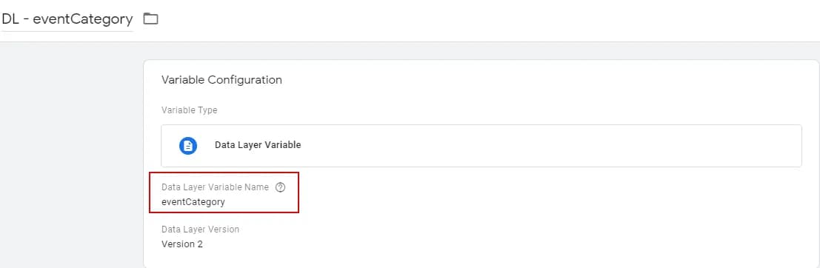Click the word eventCategory in the title
The image size is (820, 268).
(83, 19)
